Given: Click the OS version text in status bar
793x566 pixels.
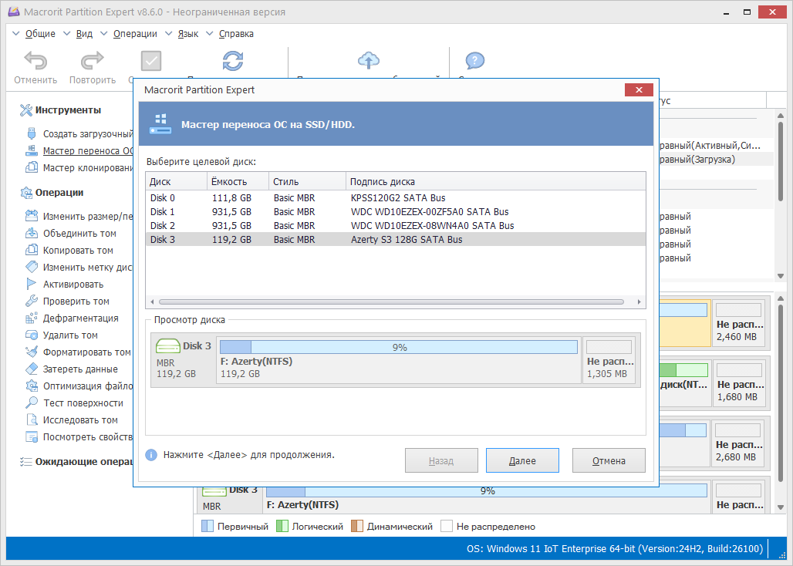Looking at the screenshot, I should click(615, 549).
